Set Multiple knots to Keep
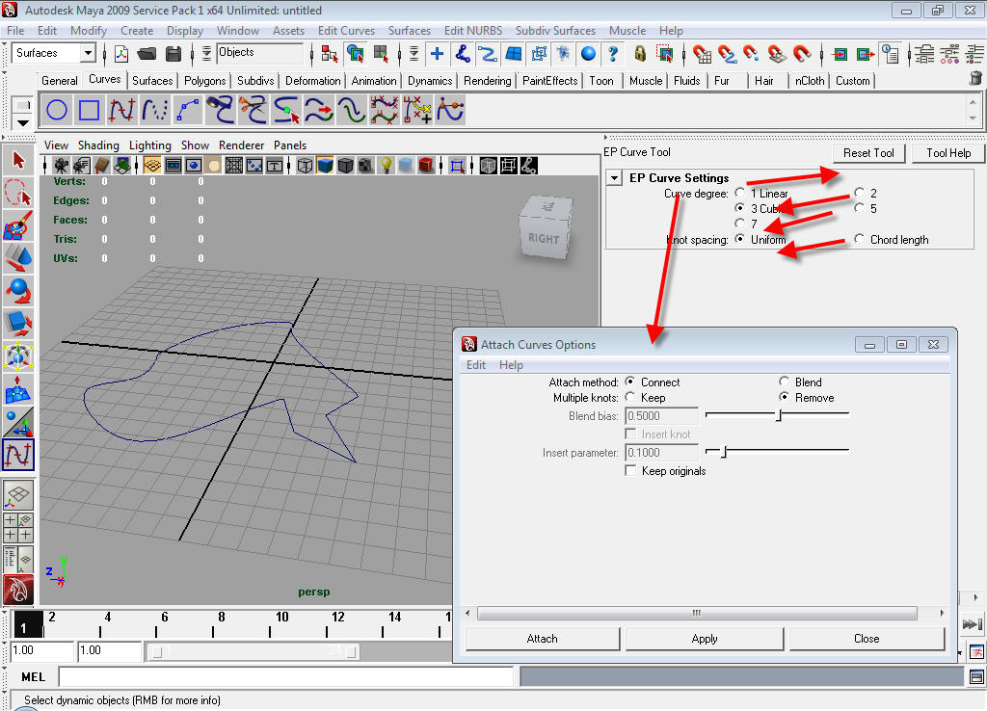The height and width of the screenshot is (711, 987). point(629,397)
